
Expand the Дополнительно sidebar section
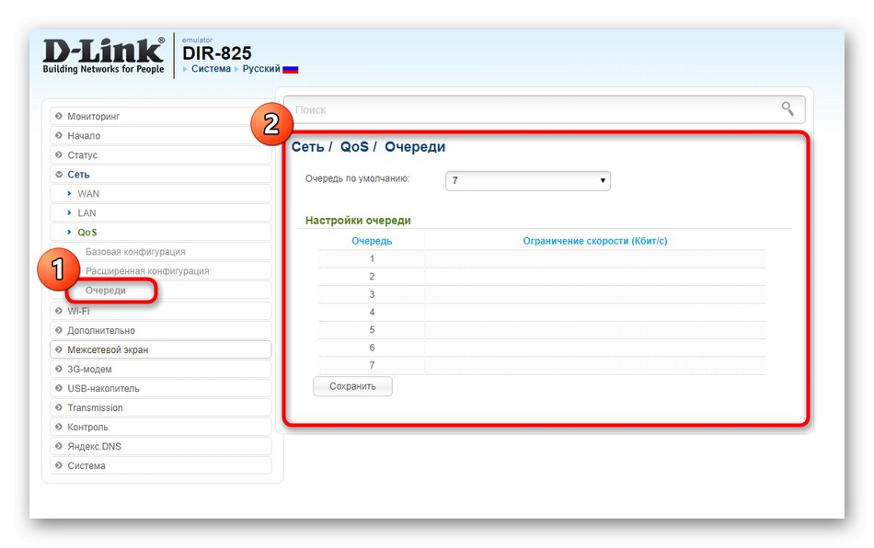tap(160, 330)
